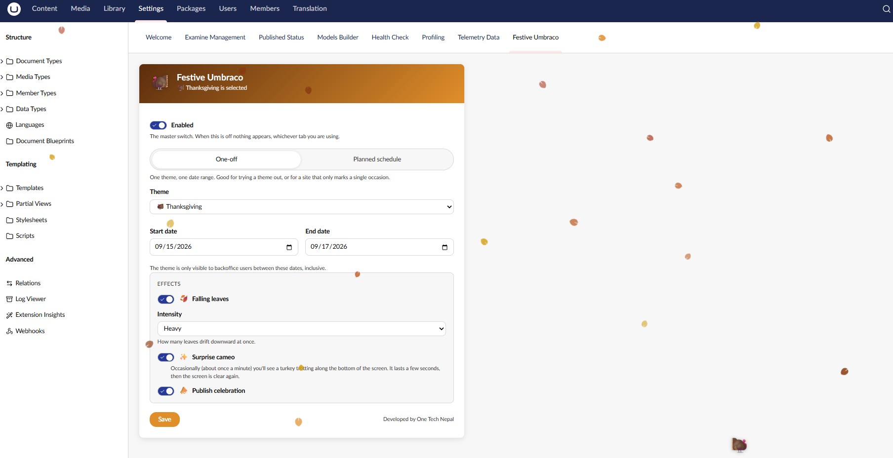Click the Member Types folder icon
This screenshot has height=458, width=893.
click(9, 93)
